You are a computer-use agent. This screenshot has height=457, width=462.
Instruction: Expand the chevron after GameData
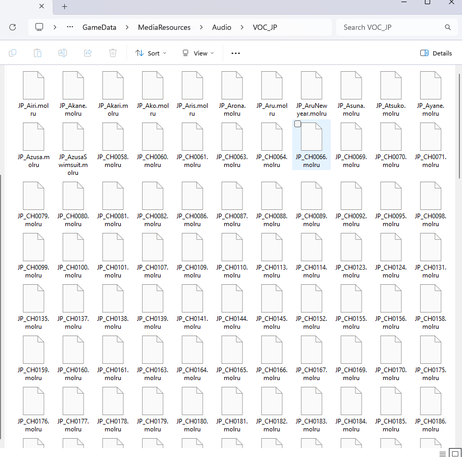click(127, 27)
